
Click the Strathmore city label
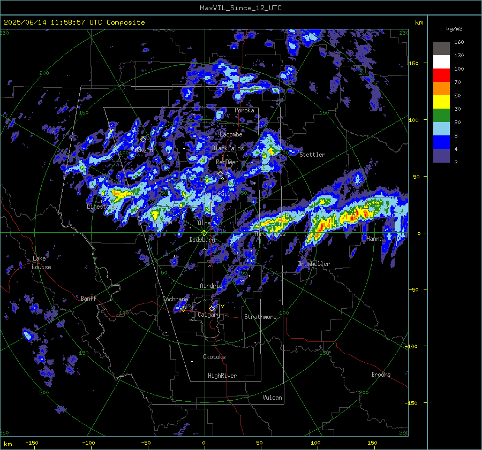260,317
